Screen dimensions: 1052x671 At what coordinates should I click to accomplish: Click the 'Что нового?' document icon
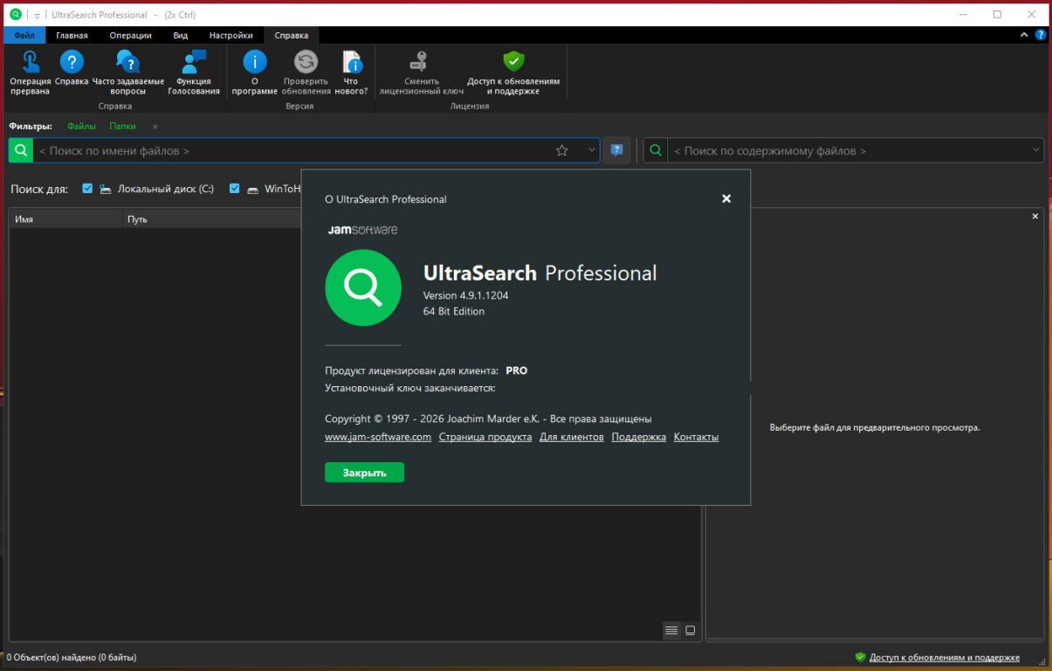pyautogui.click(x=351, y=62)
